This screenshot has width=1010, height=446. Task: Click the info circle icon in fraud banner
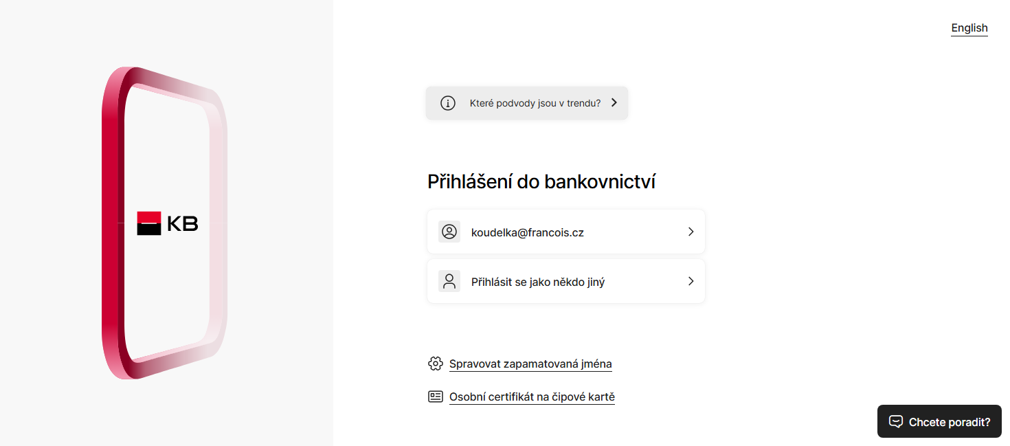tap(448, 103)
